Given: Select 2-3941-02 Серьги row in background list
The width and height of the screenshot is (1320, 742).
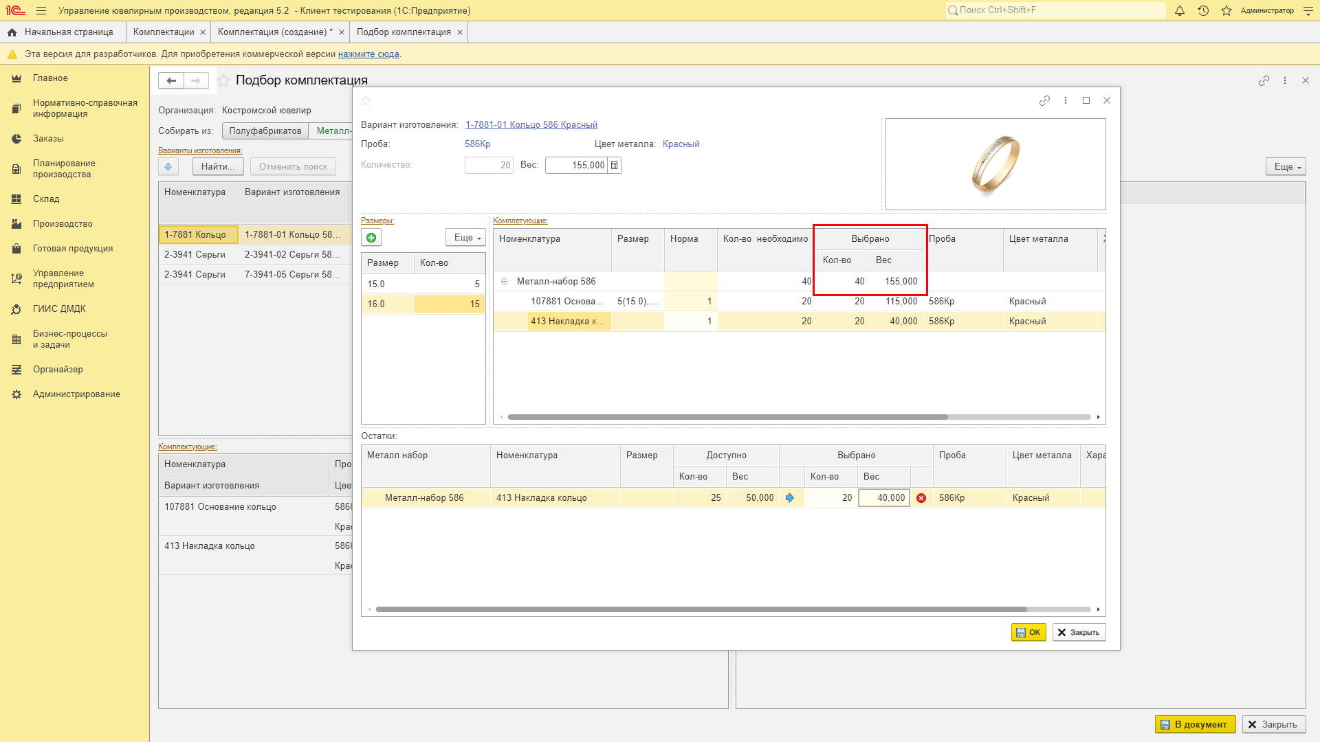Looking at the screenshot, I should [255, 255].
